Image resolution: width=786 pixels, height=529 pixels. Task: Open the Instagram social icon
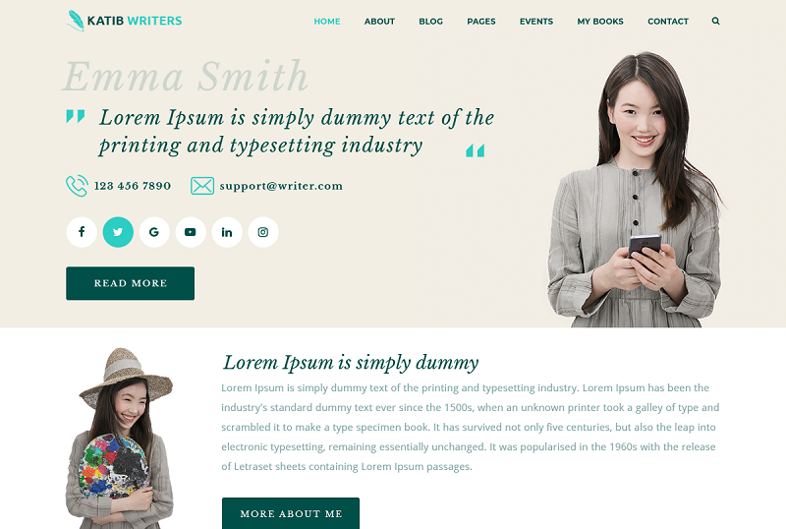263,232
